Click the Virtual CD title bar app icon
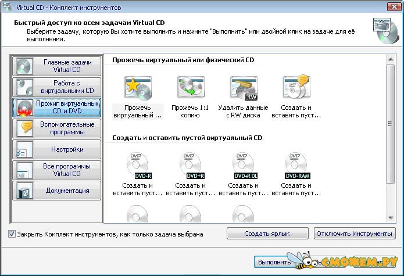The height and width of the screenshot is (276, 404). coord(7,6)
